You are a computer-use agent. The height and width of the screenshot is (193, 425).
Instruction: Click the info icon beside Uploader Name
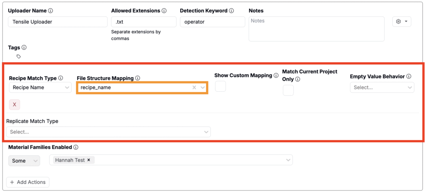(x=51, y=10)
